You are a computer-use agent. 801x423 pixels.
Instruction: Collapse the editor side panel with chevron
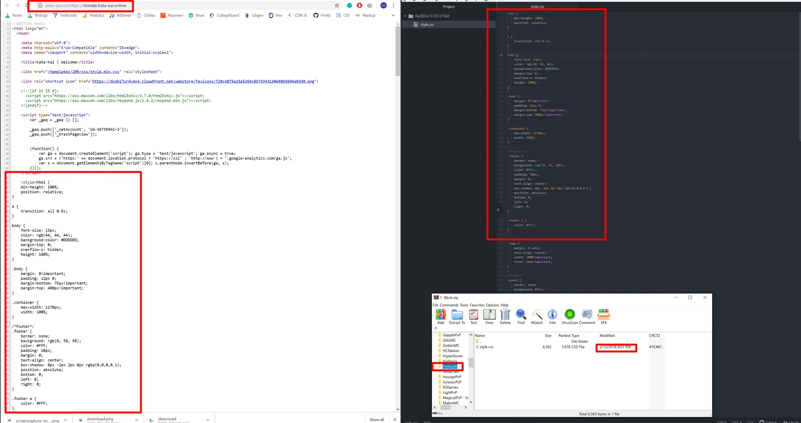[x=498, y=210]
